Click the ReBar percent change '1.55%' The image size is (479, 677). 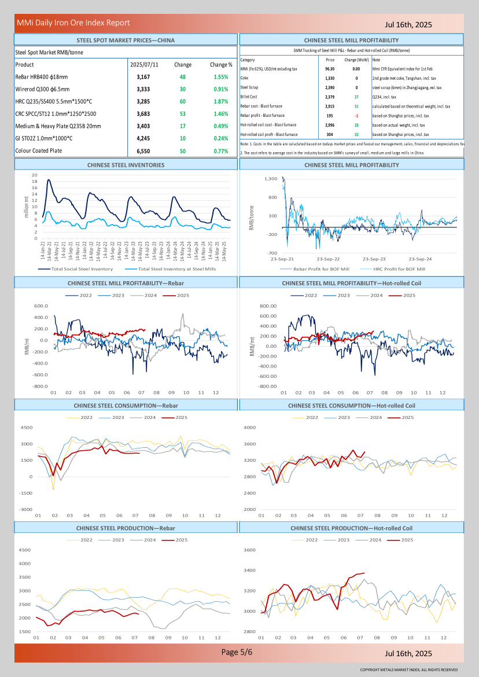click(221, 77)
